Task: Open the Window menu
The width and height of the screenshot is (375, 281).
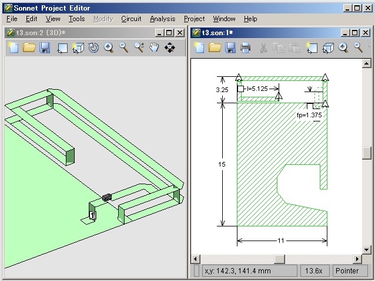Action: pyautogui.click(x=224, y=19)
